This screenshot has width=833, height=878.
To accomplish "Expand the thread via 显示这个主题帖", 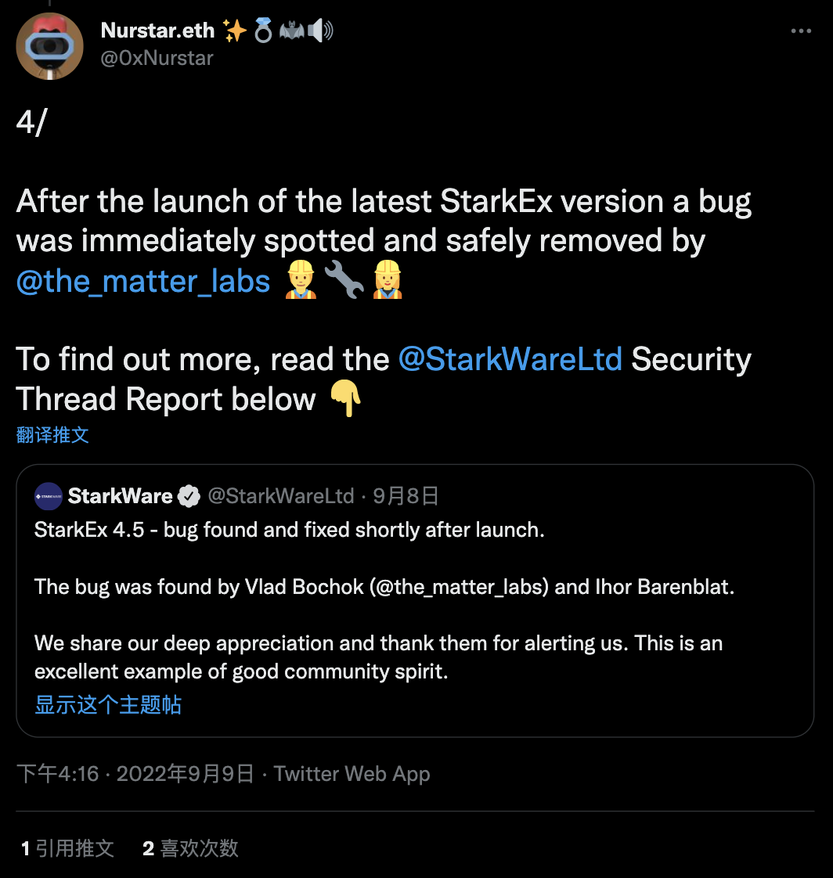I will [x=108, y=704].
